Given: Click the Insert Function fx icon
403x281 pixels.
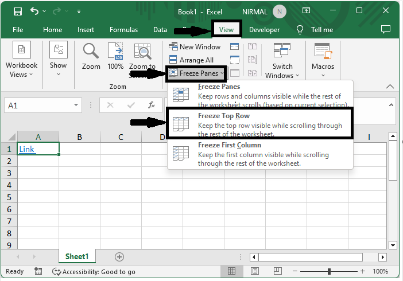Looking at the screenshot, I should click(x=152, y=106).
